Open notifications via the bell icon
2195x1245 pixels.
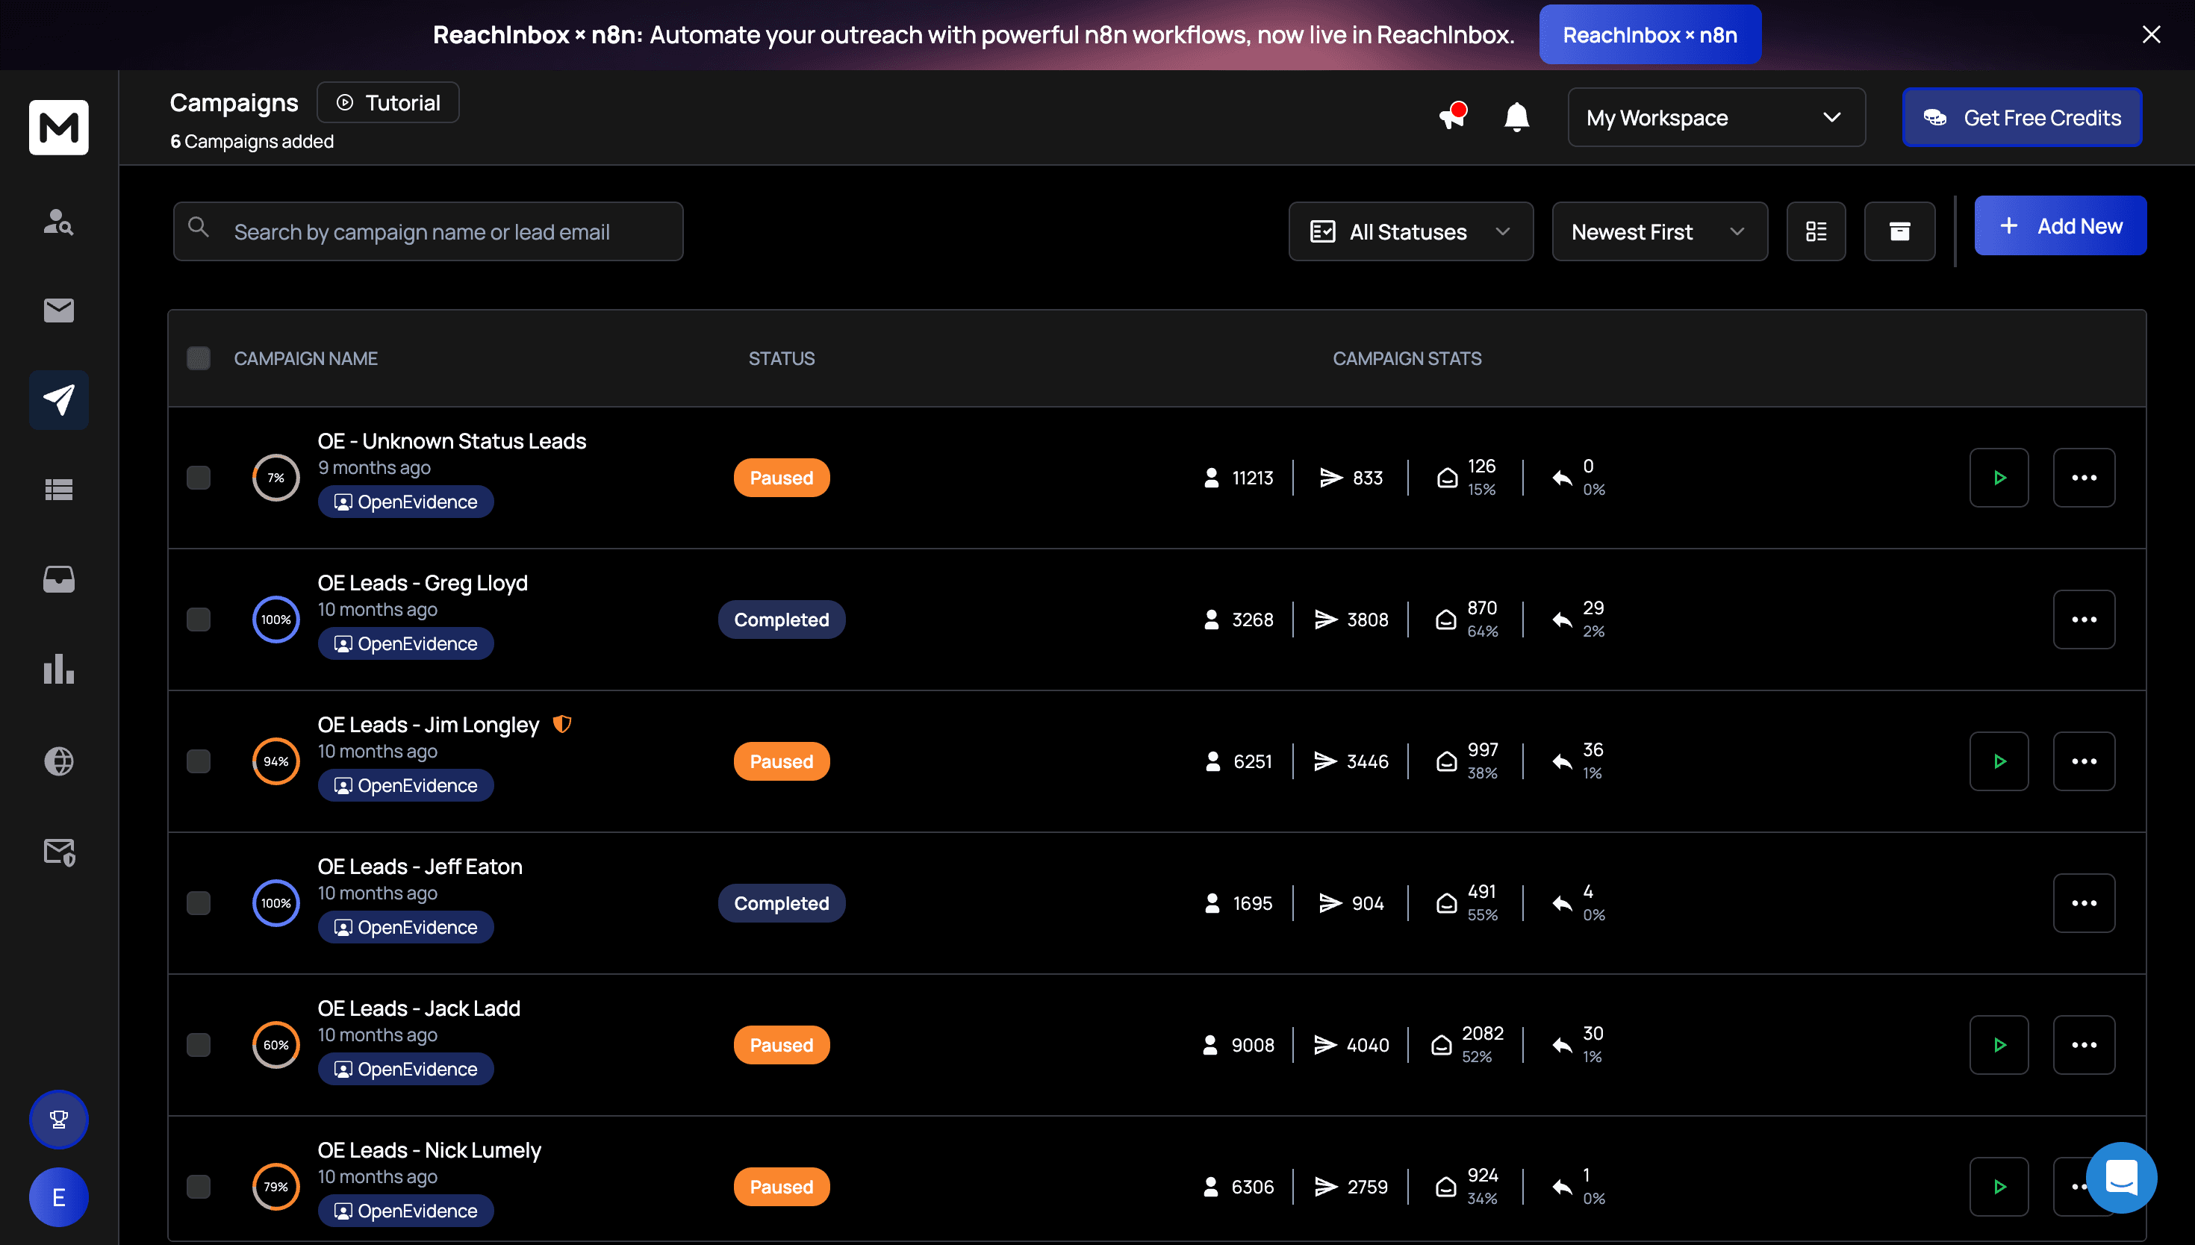[1516, 117]
